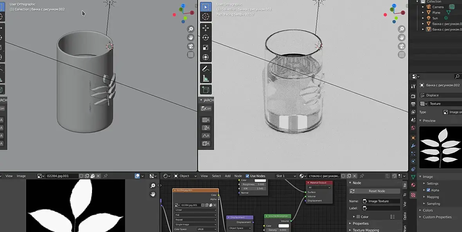This screenshot has width=462, height=232.
Task: Toggle camera view in left solid viewport
Action: point(191,46)
